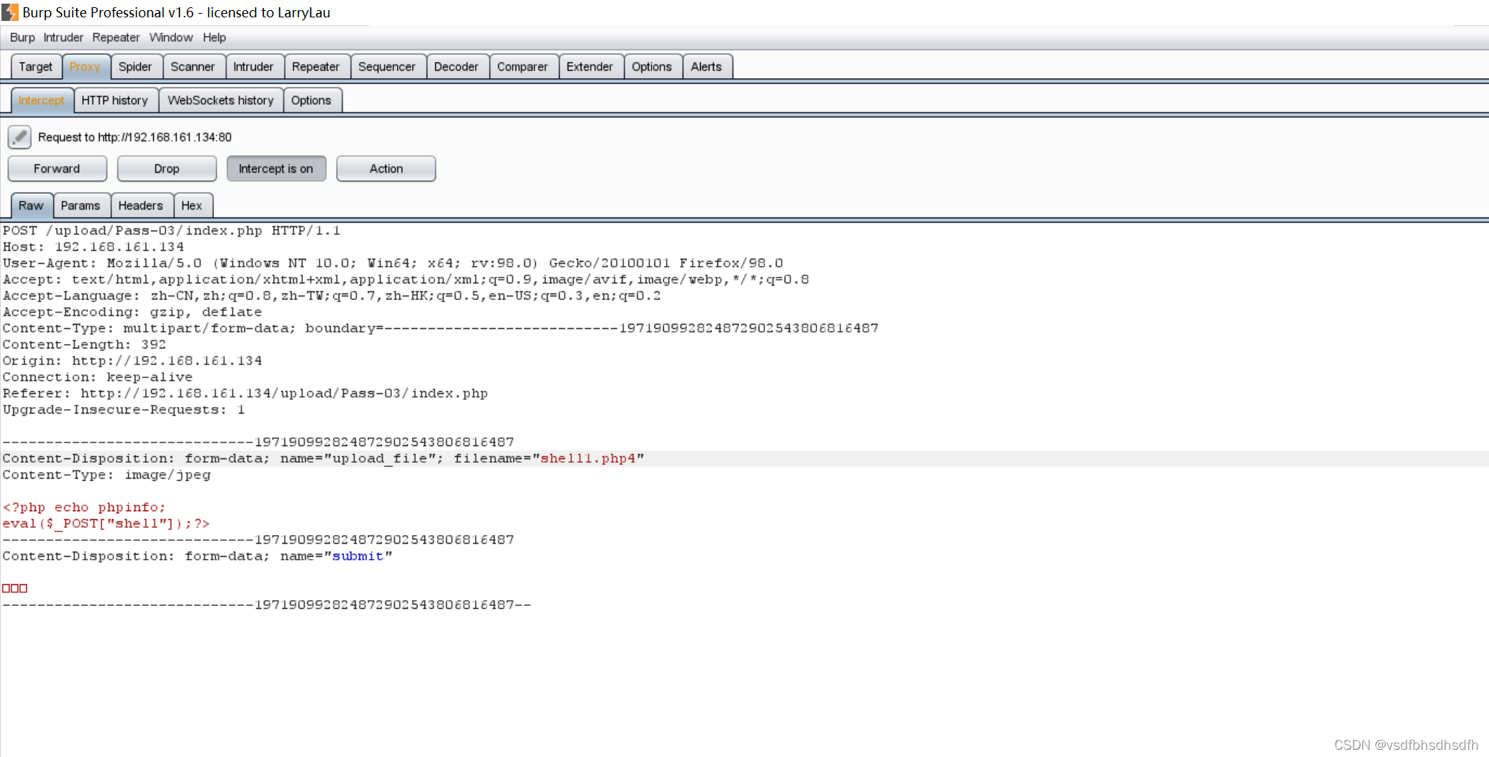This screenshot has width=1489, height=757.
Task: Click the Origin header line
Action: [x=132, y=361]
